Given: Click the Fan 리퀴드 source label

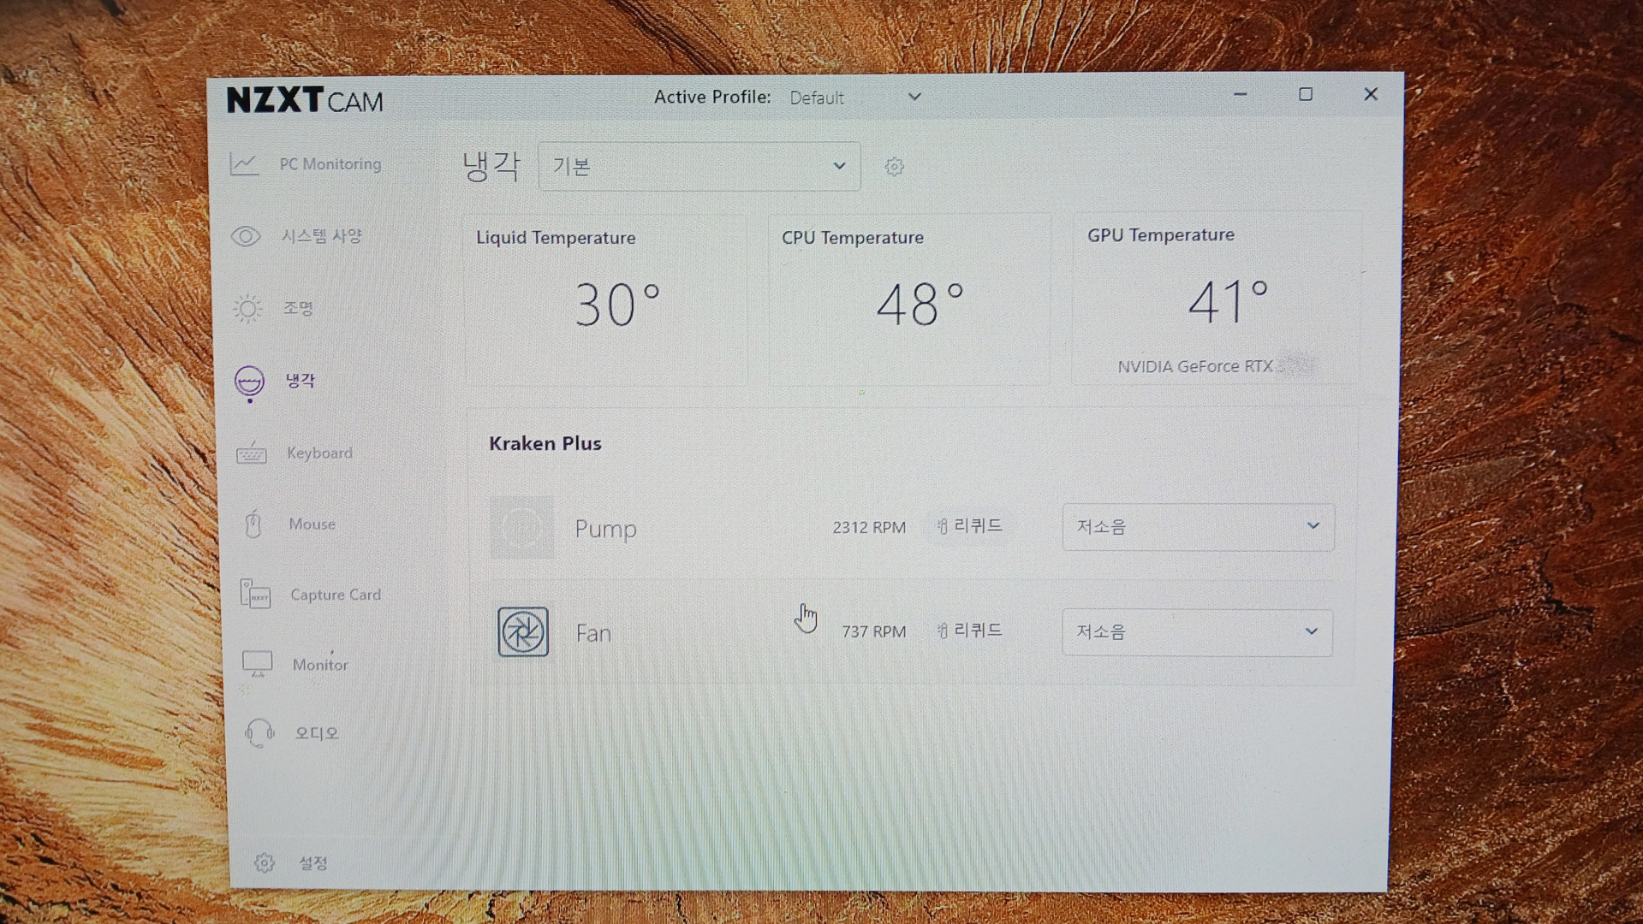Looking at the screenshot, I should coord(969,631).
